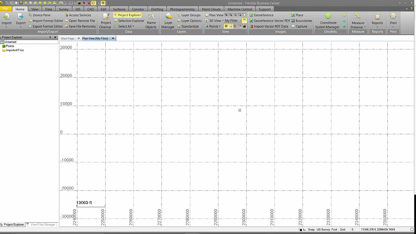416x234 pixels.
Task: Select the Points node in Project Explorer
Action: click(x=8, y=46)
